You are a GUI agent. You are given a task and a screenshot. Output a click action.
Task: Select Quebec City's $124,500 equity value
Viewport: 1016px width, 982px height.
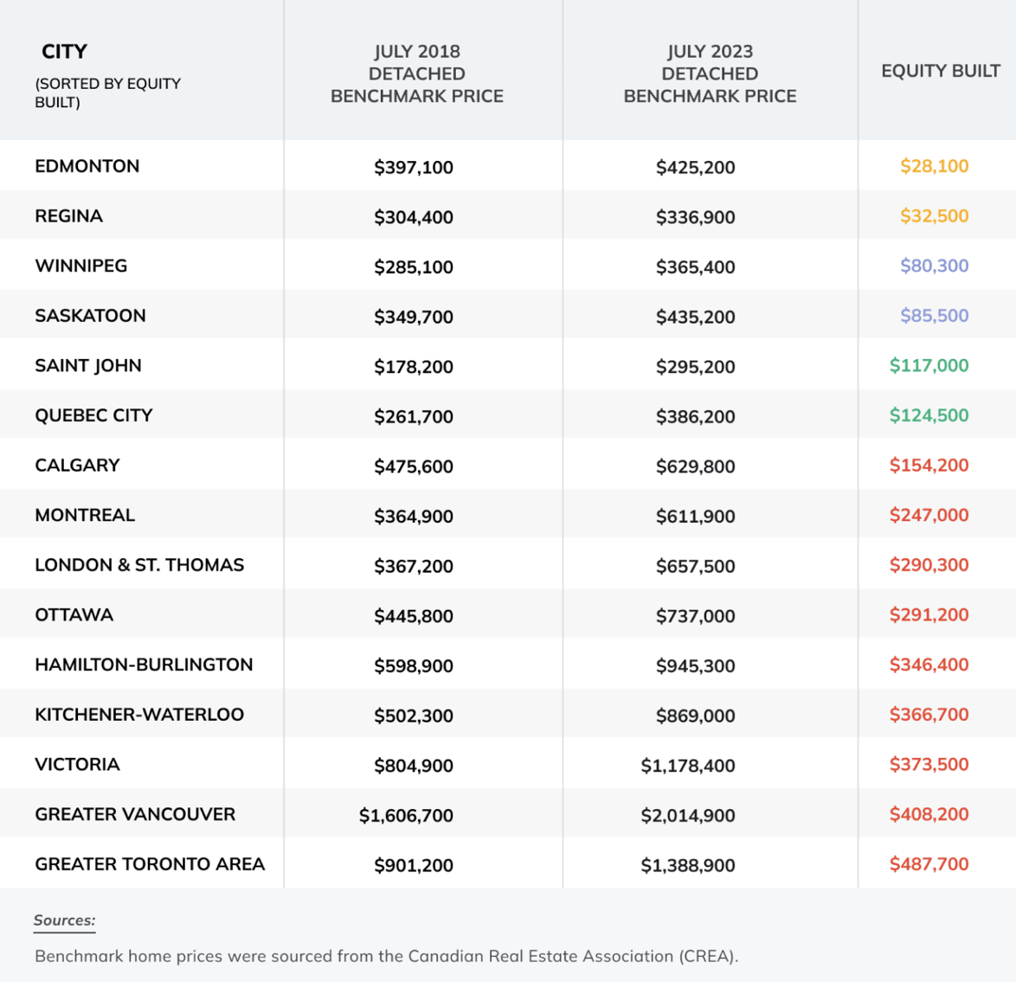[929, 415]
